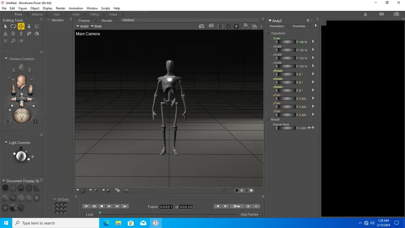Click the head Face Camera control
The height and width of the screenshot is (228, 405).
[21, 81]
